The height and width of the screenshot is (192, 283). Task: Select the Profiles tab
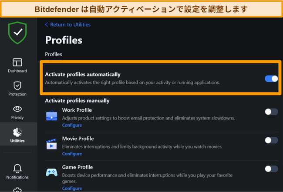tap(54, 54)
